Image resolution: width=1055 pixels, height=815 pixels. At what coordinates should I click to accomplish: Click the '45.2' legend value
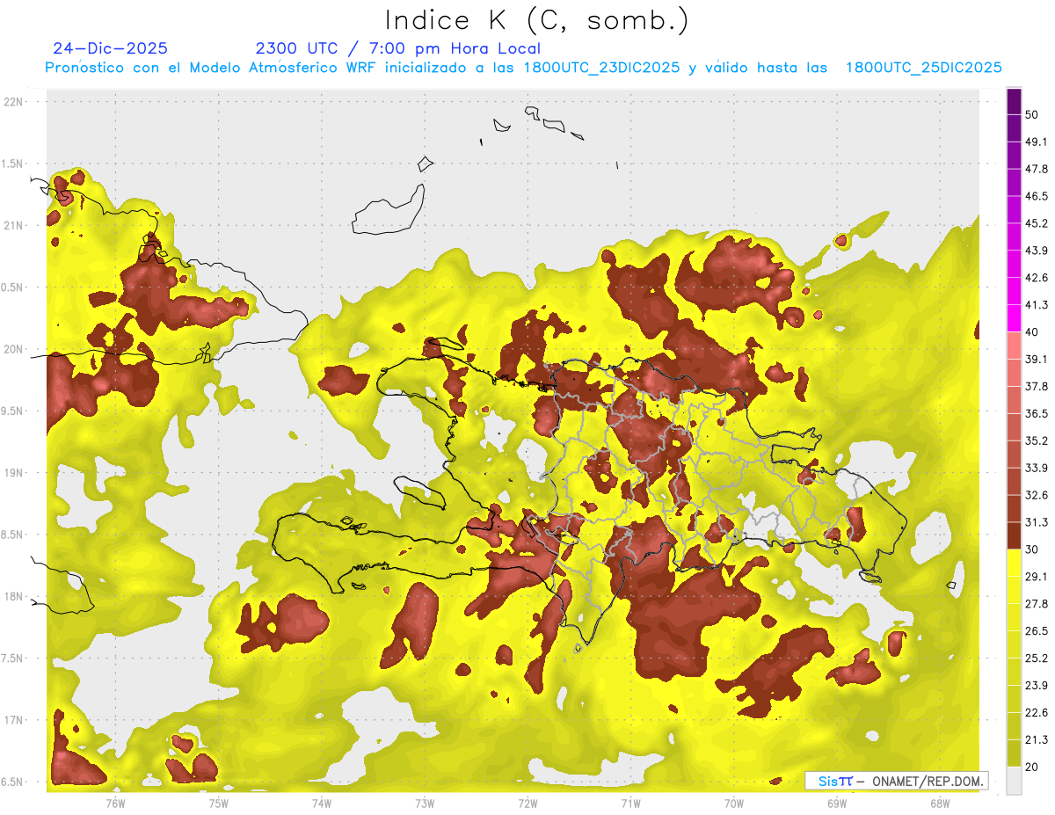(x=1036, y=223)
